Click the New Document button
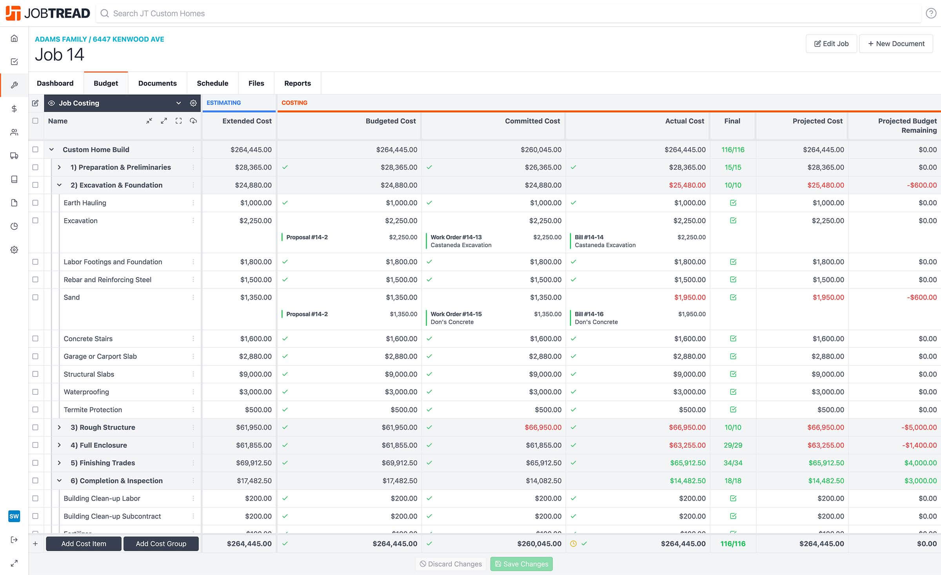 pos(896,43)
